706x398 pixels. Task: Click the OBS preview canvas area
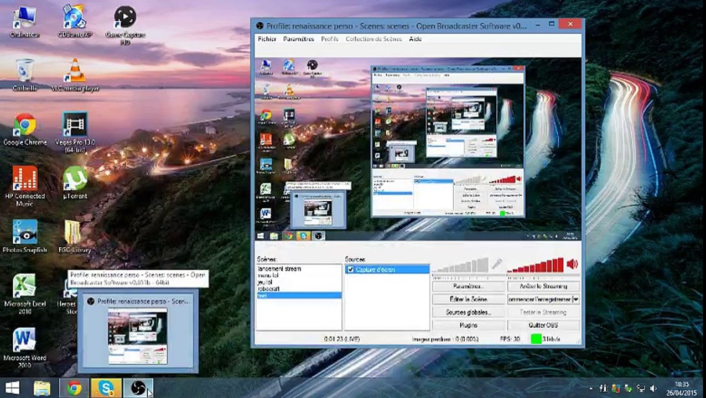(417, 149)
